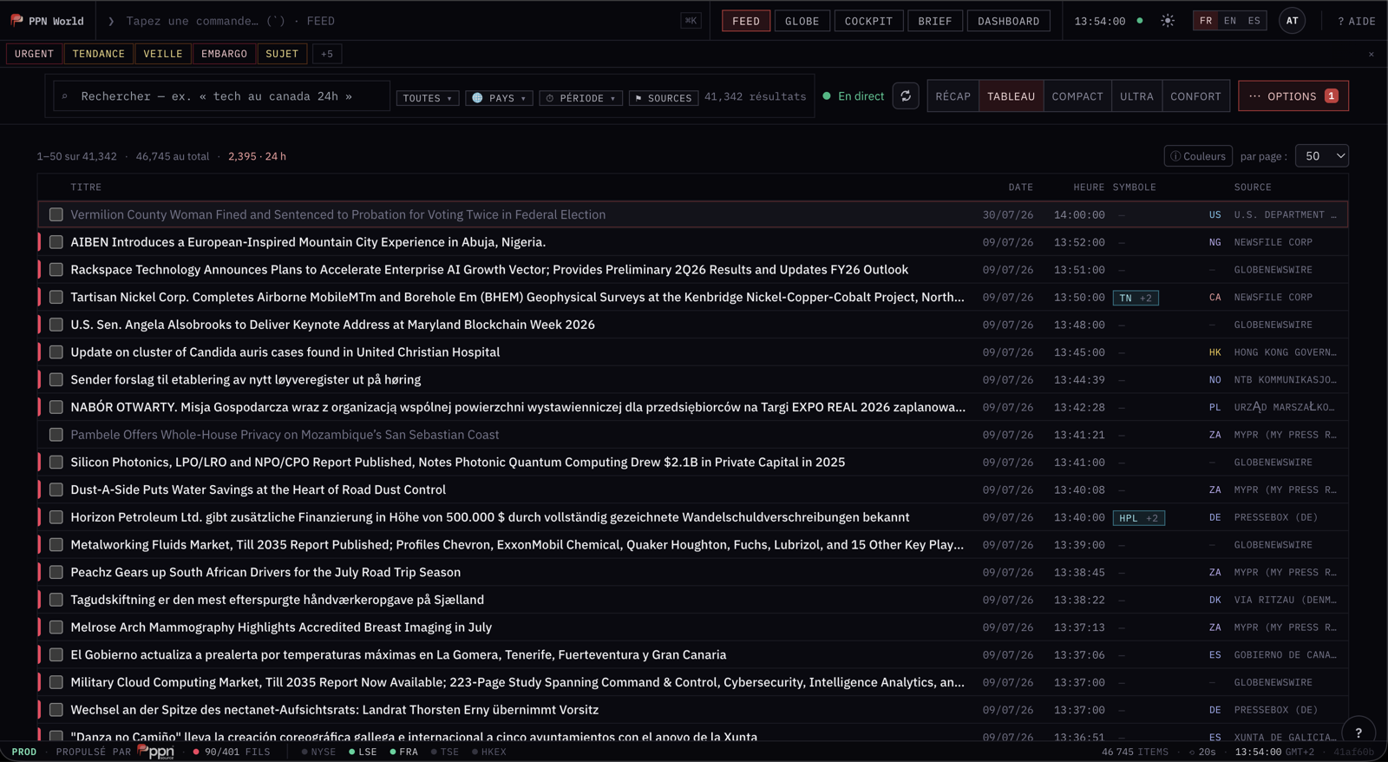Screen dimensions: 1388x762
Task: Sort by the HEURE column header
Action: tap(1089, 187)
